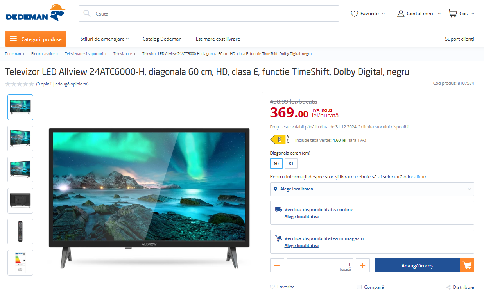The height and width of the screenshot is (299, 484).
Task: Decrease quantity with the minus button
Action: point(277,265)
